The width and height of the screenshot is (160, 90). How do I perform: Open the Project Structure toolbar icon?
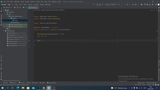[x=142, y=4]
